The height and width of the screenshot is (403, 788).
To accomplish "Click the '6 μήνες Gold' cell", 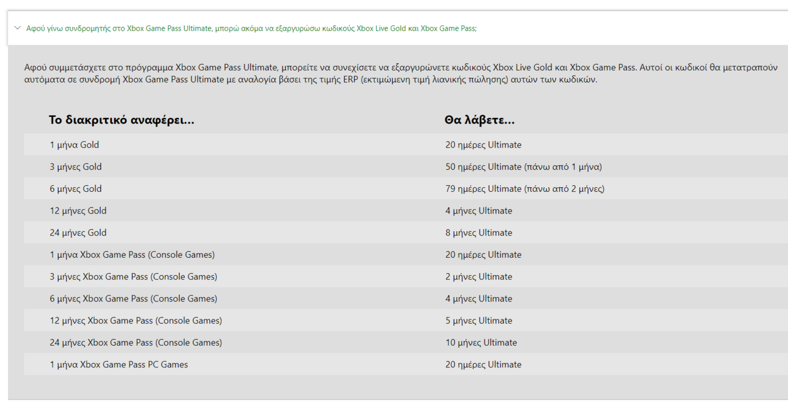I will pos(76,189).
